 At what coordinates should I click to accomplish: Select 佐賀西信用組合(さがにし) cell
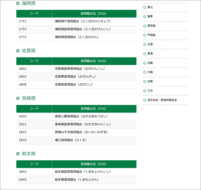pyautogui.click(x=94, y=85)
